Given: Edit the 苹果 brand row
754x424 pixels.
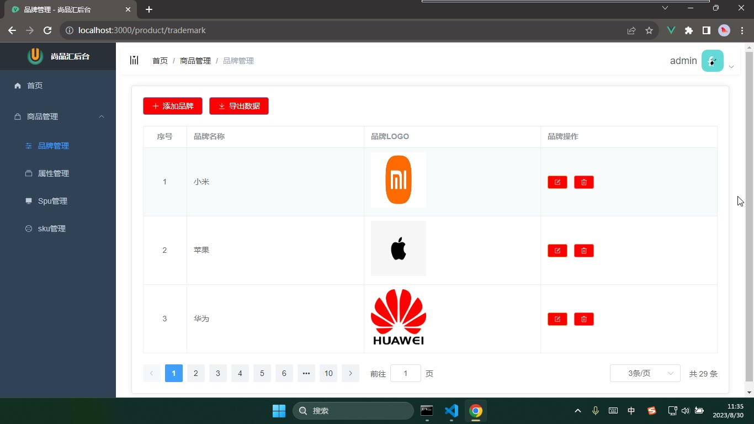Looking at the screenshot, I should [x=557, y=251].
